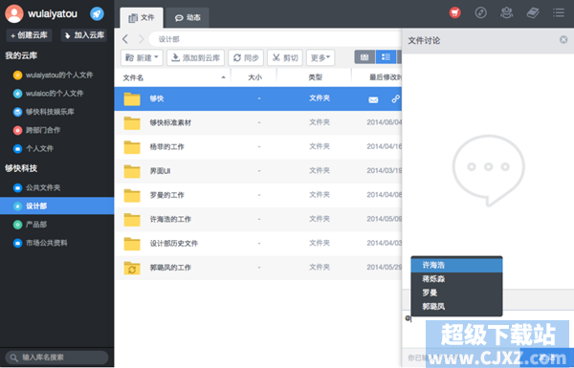Click the 输入库名搜索 search field
This screenshot has width=574, height=368.
click(56, 357)
